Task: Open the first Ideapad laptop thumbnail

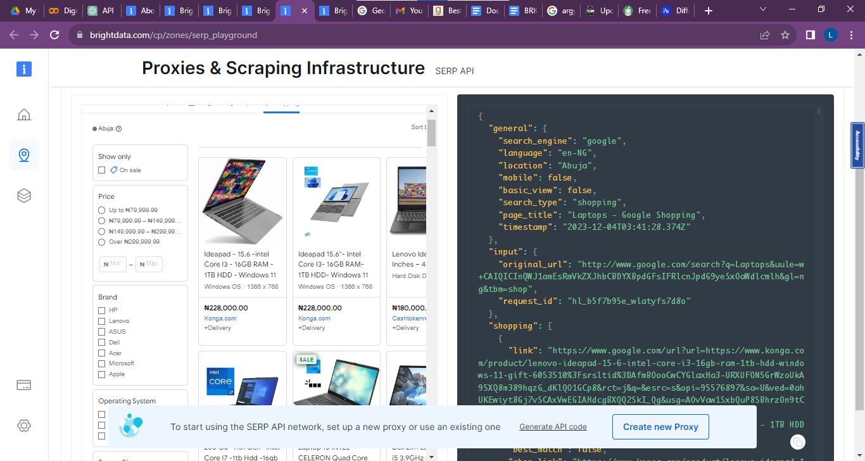Action: pyautogui.click(x=243, y=201)
